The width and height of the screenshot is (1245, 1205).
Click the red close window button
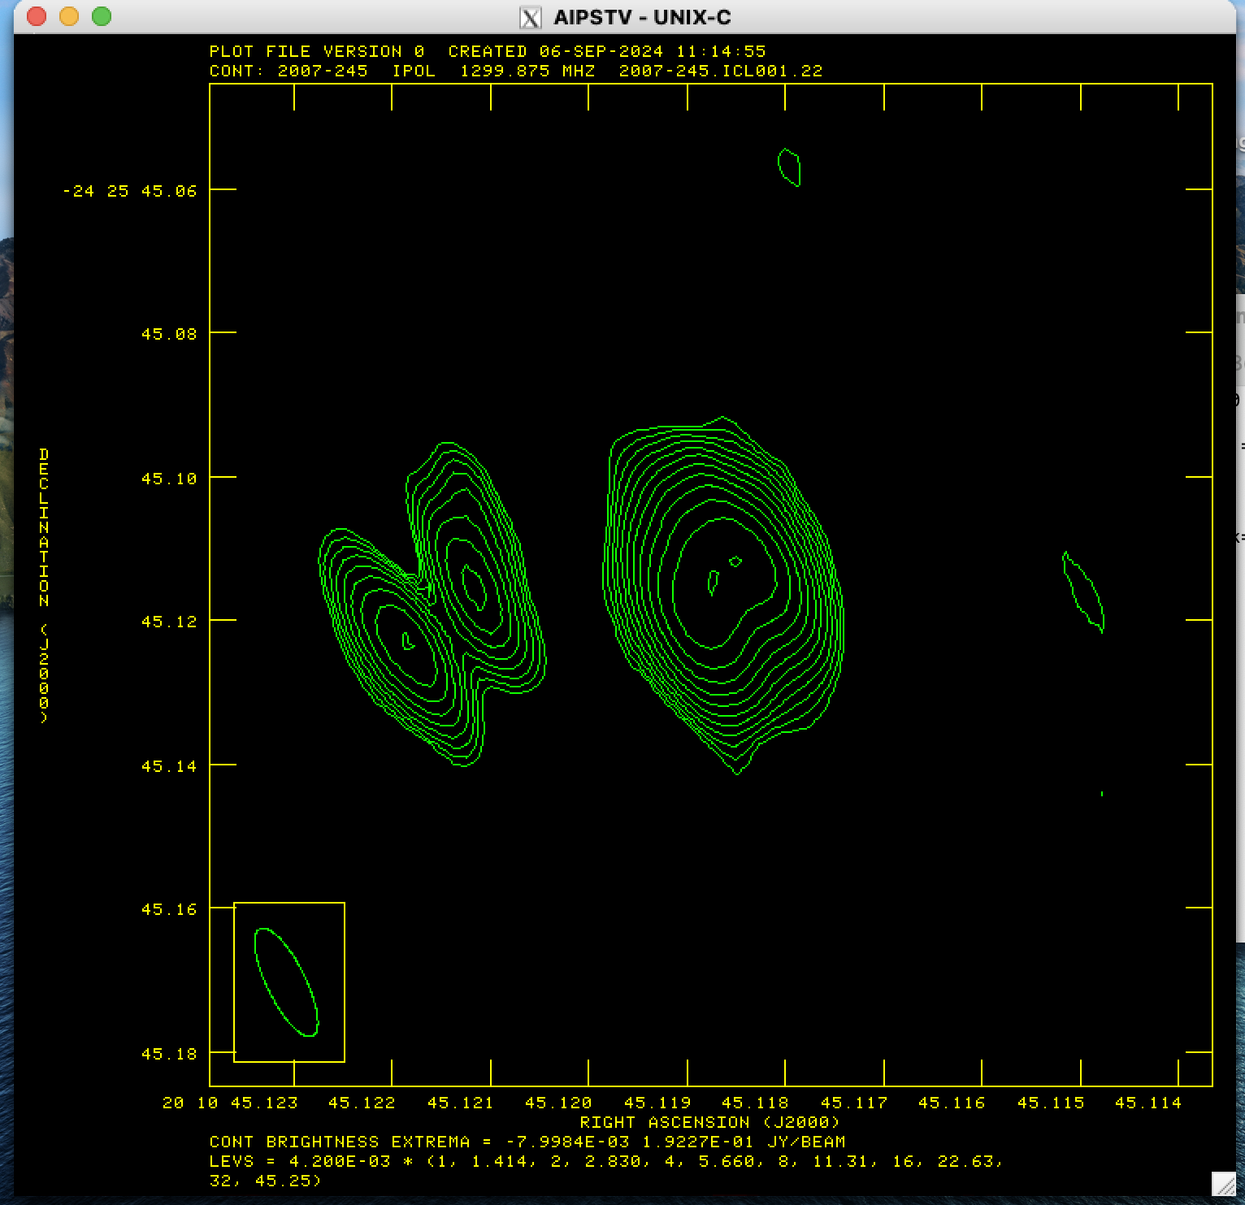tap(37, 16)
